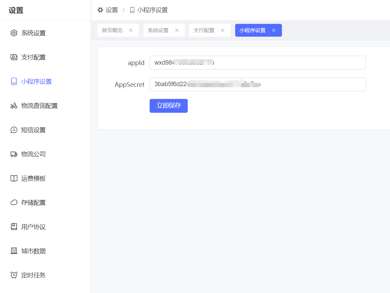Click the 物流公司 truck icon

(x=14, y=154)
